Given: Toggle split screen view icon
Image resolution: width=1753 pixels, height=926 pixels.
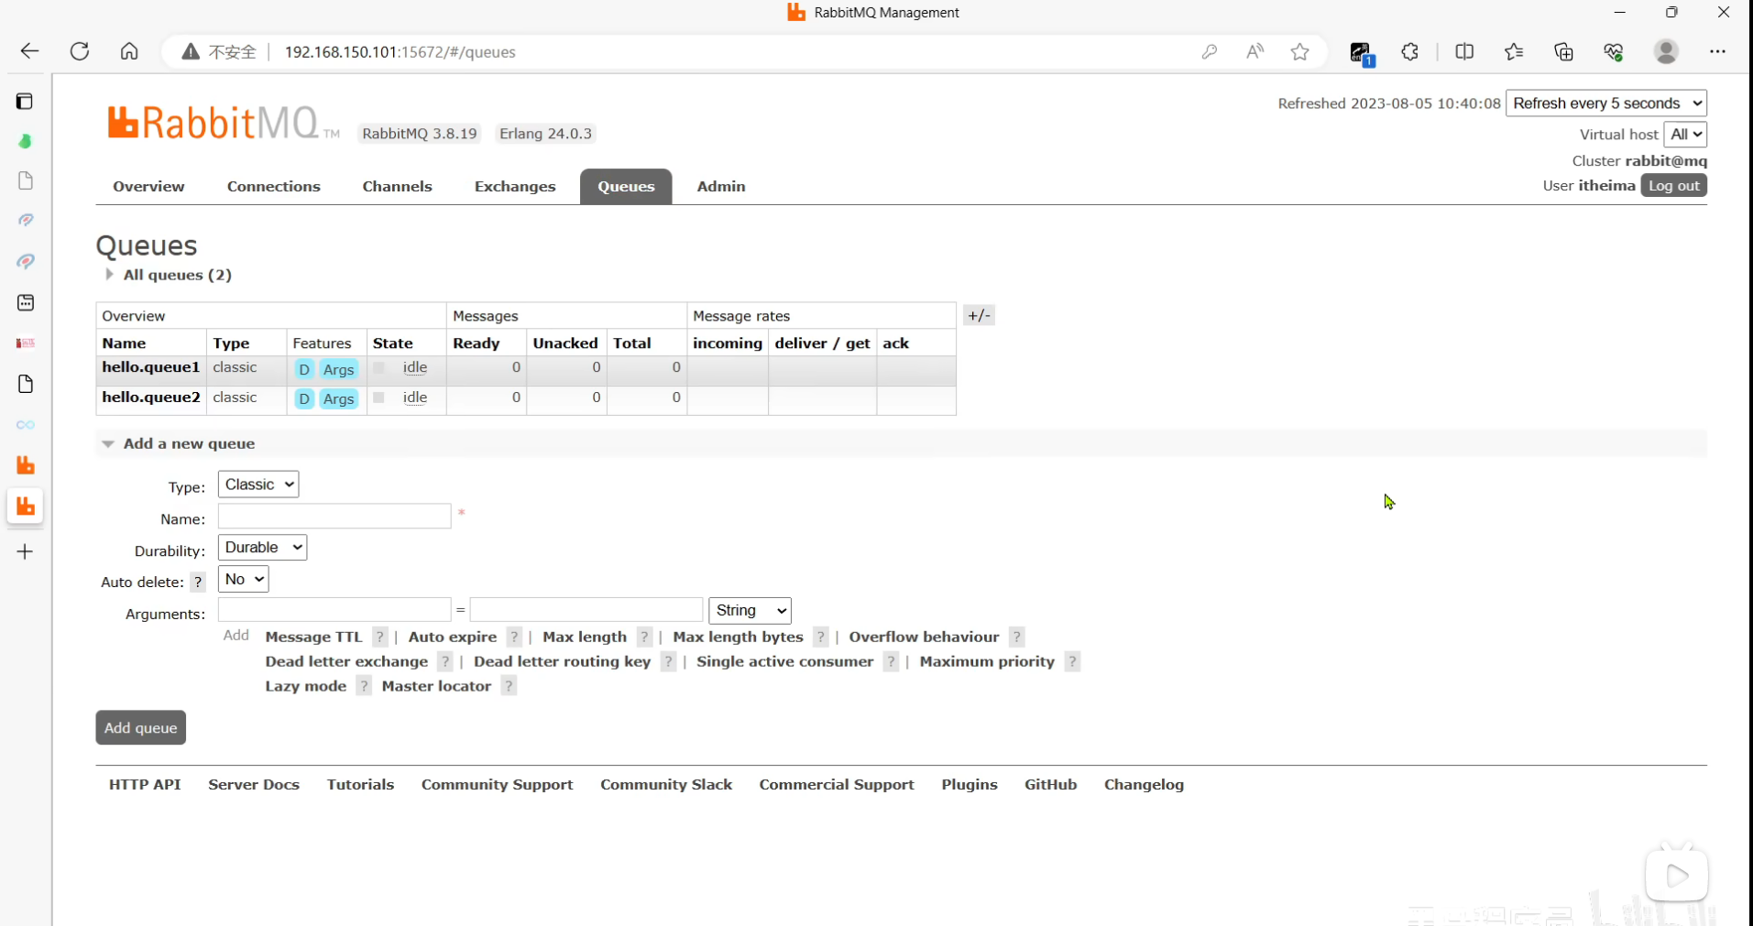Looking at the screenshot, I should 1464,52.
